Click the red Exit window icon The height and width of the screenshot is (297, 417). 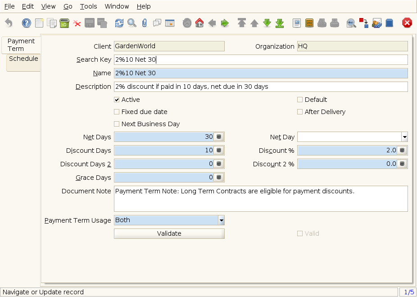click(407, 23)
